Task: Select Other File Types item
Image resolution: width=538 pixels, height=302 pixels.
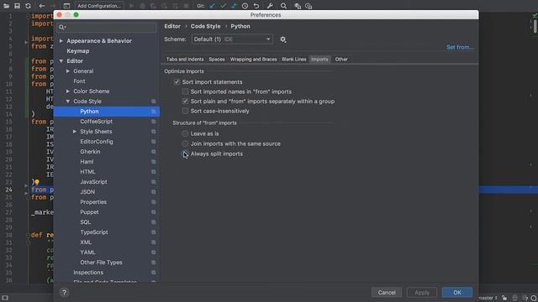Action: click(x=101, y=263)
